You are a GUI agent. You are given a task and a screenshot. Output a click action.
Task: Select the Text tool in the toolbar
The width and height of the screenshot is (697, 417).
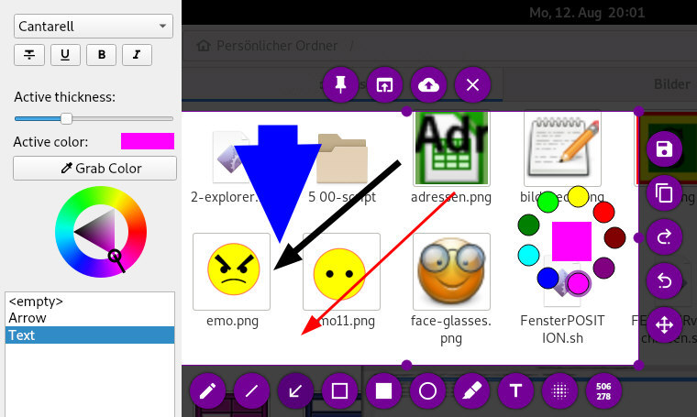515,391
